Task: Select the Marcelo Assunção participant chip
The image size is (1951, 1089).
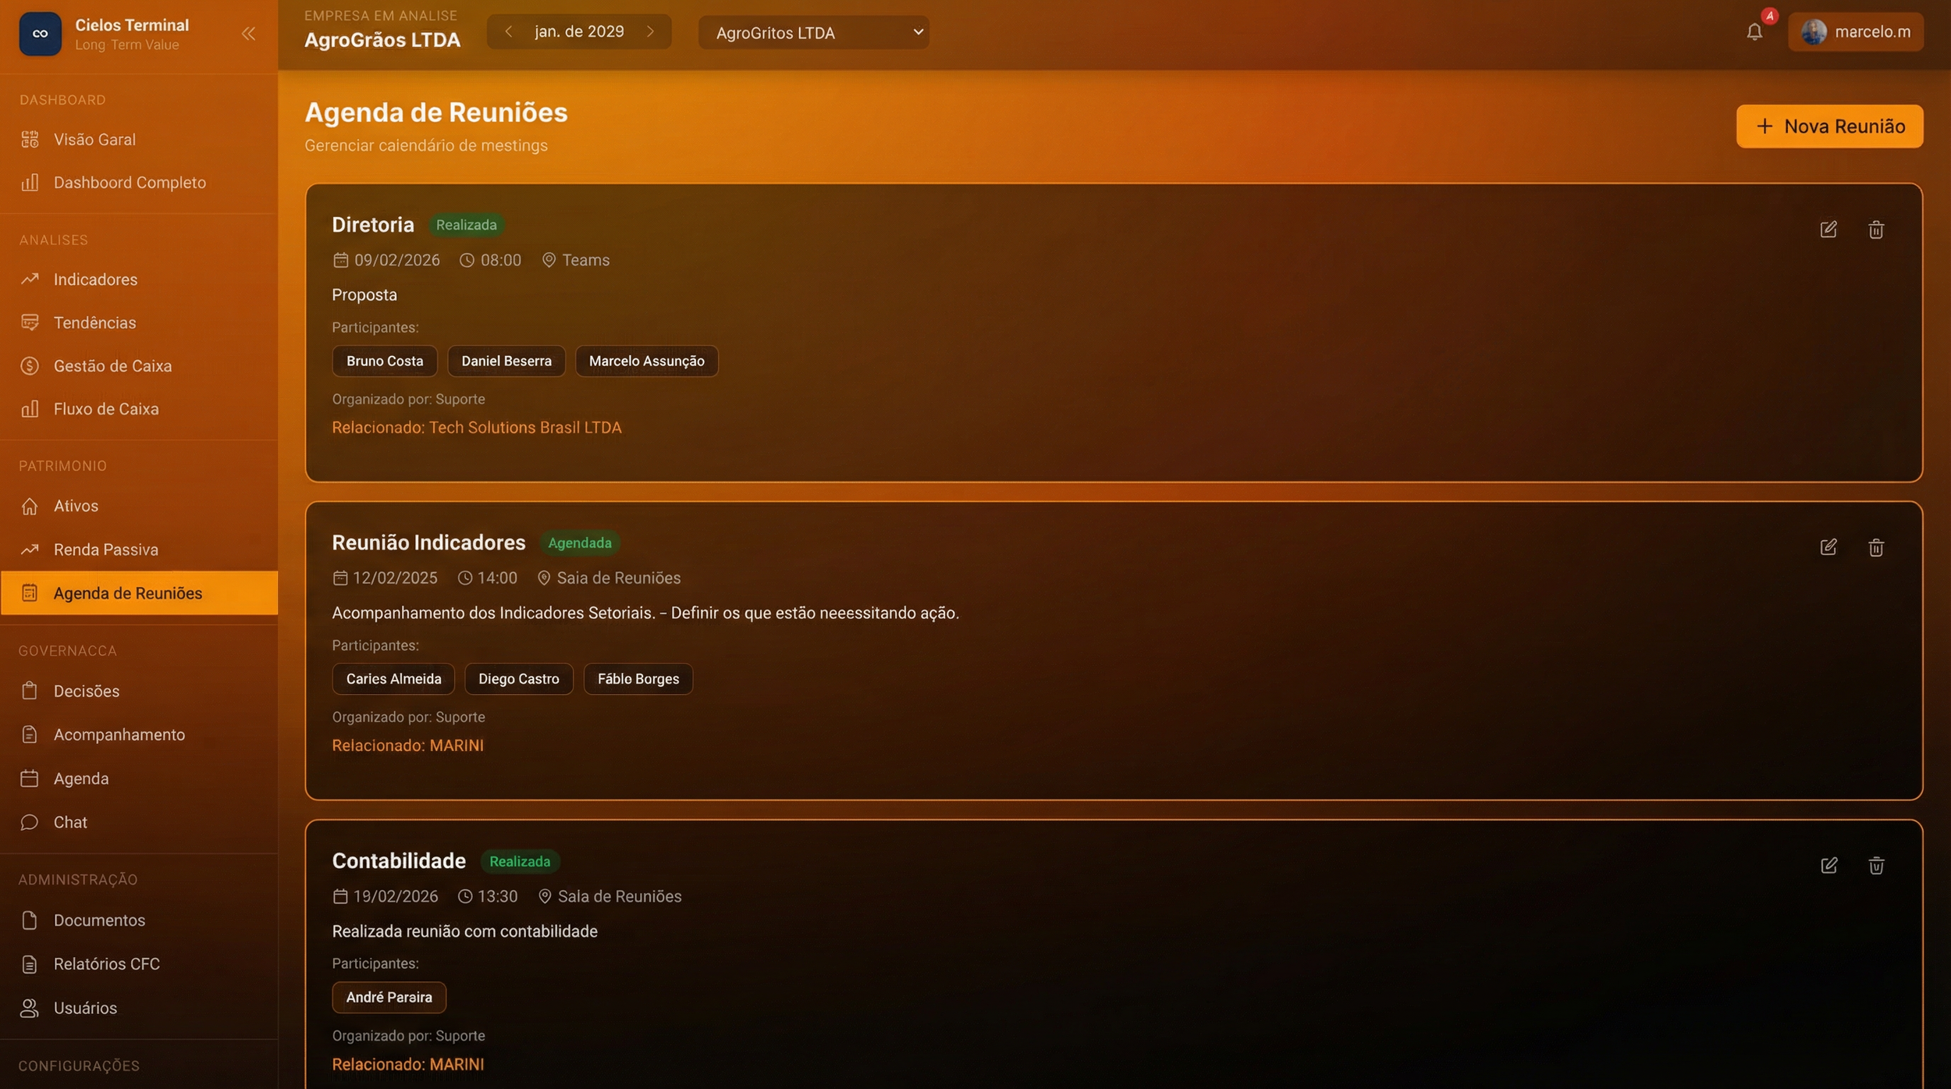Action: click(646, 361)
